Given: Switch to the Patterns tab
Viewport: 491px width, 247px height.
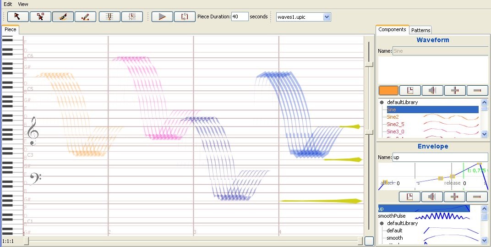Looking at the screenshot, I should point(420,30).
